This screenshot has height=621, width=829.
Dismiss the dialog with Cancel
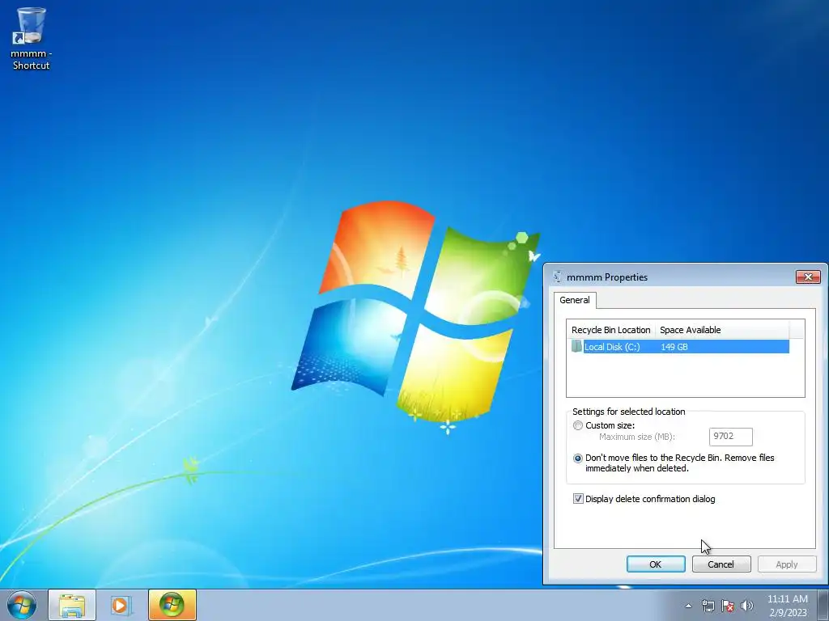[x=721, y=564]
